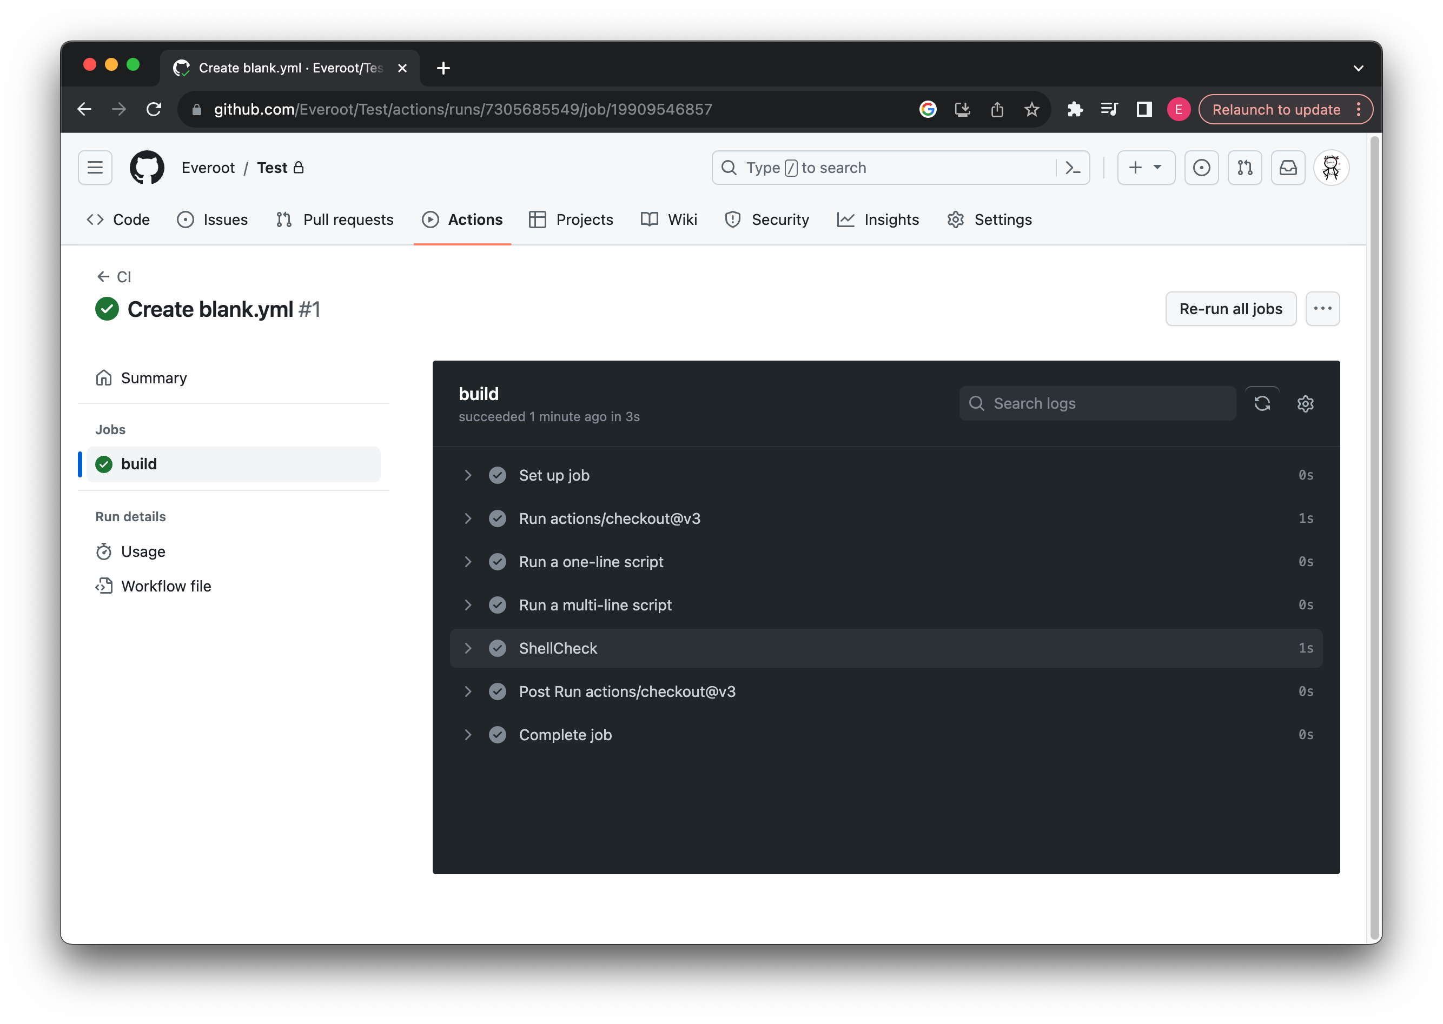
Task: Open the create new plus dropdown
Action: pyautogui.click(x=1146, y=168)
